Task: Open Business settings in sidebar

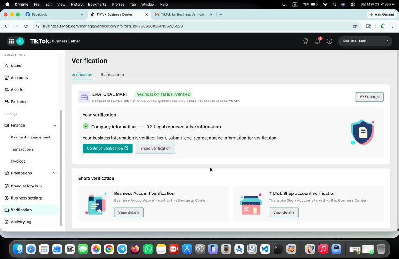Action: pyautogui.click(x=27, y=198)
